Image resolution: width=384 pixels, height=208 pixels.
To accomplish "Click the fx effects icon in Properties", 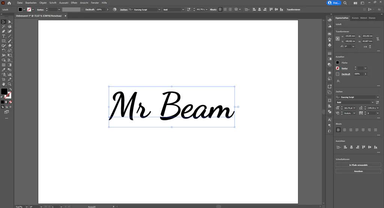I will [x=338, y=81].
